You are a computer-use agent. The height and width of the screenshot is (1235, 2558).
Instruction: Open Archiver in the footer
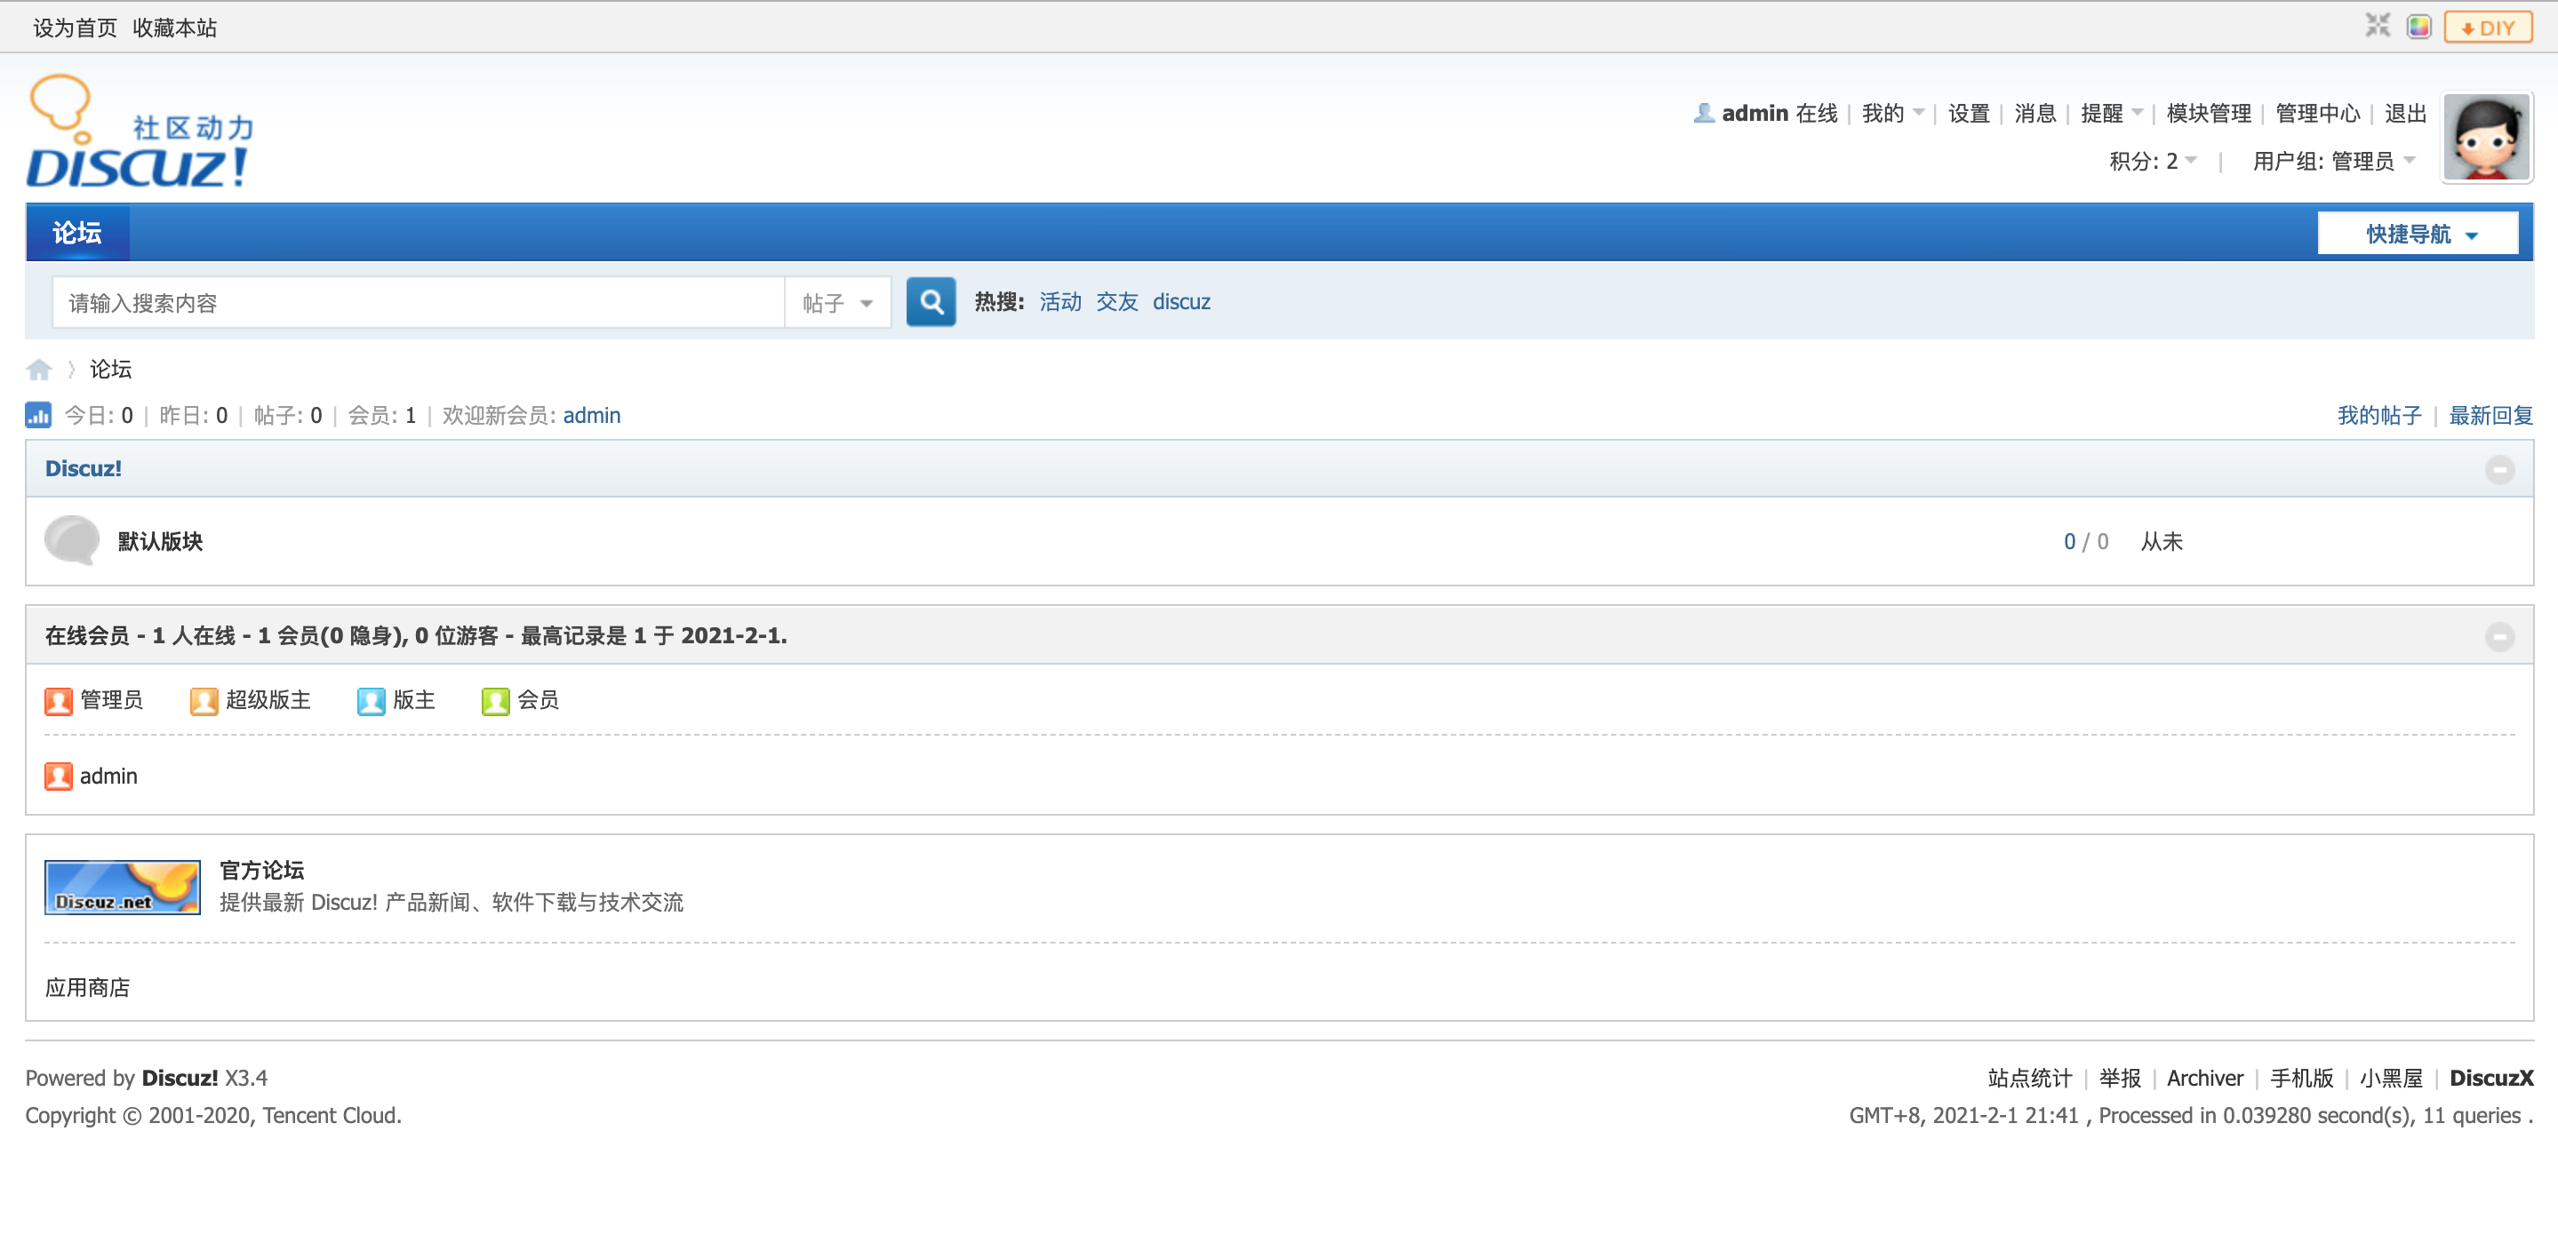pos(2204,1078)
